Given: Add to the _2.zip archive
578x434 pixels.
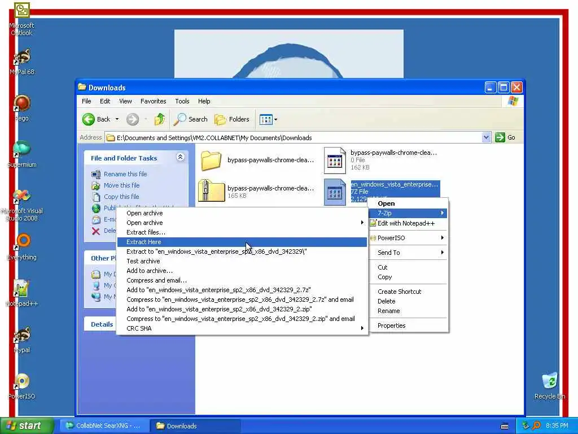Looking at the screenshot, I should click(242, 309).
